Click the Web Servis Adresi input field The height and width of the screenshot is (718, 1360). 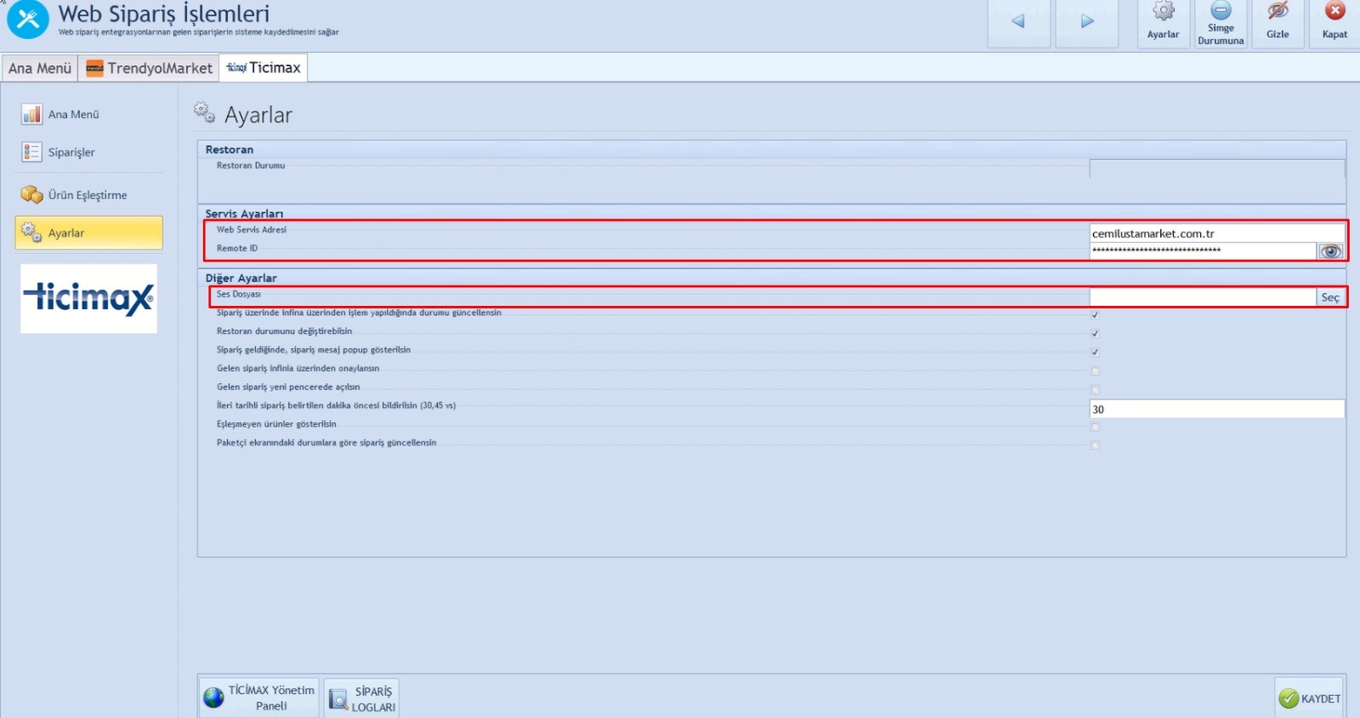tap(1217, 233)
